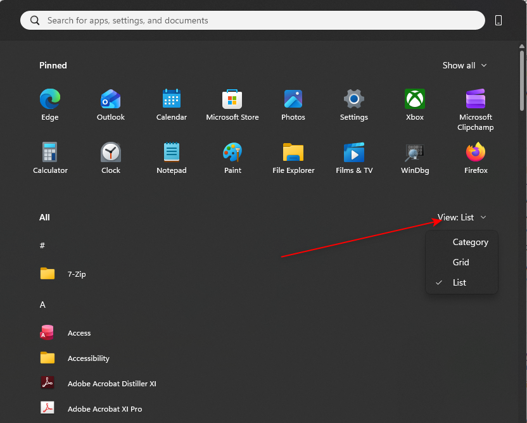The width and height of the screenshot is (527, 423).
Task: Click the "Access" list label
Action: 79,333
